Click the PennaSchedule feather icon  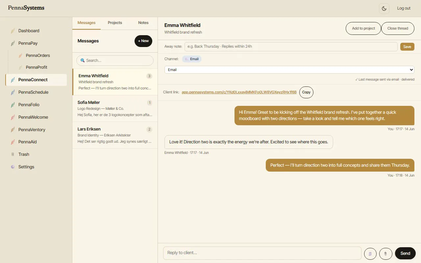[12, 92]
